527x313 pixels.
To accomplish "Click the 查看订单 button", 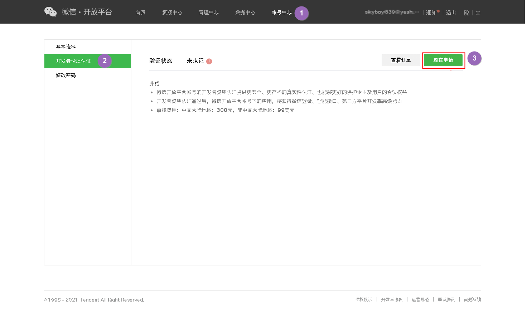I will click(401, 60).
